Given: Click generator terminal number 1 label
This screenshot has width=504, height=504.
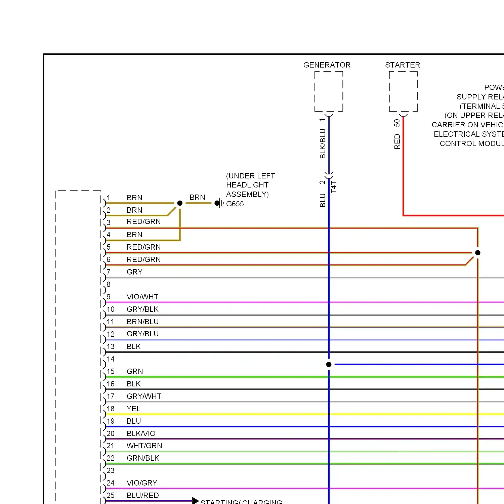Looking at the screenshot, I should [323, 120].
